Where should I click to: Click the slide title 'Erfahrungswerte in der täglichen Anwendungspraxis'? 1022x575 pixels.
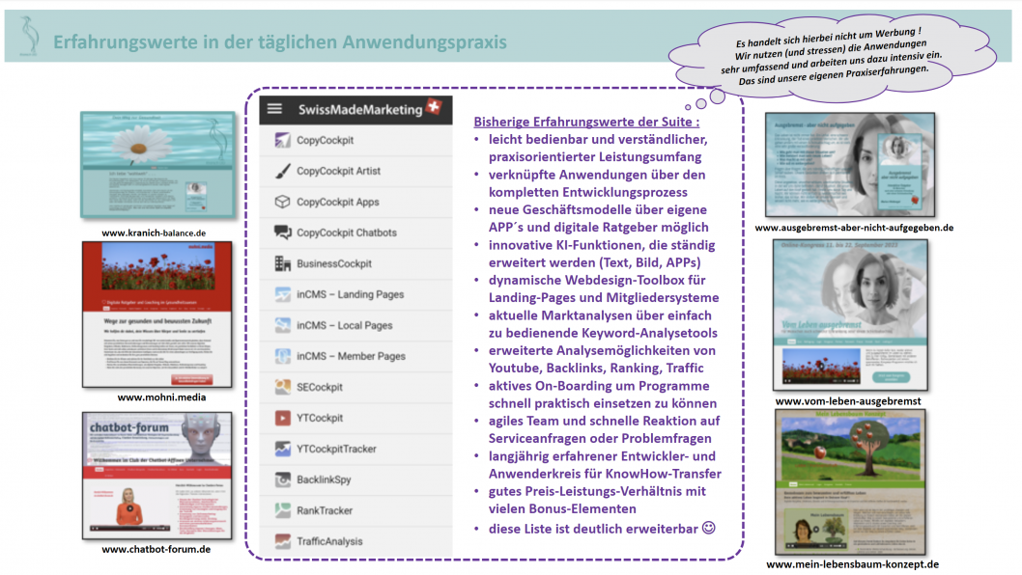pos(279,41)
